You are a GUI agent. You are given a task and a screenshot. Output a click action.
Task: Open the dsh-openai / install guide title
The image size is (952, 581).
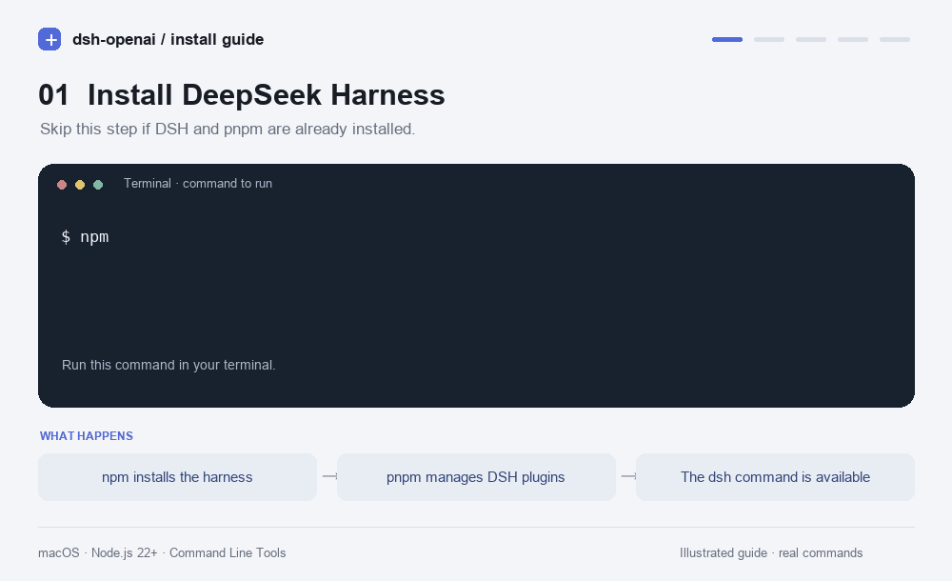tap(169, 39)
